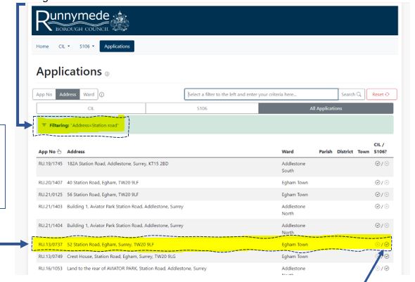The width and height of the screenshot is (415, 282).
Task: Select the App No filter toggle
Action: click(44, 94)
